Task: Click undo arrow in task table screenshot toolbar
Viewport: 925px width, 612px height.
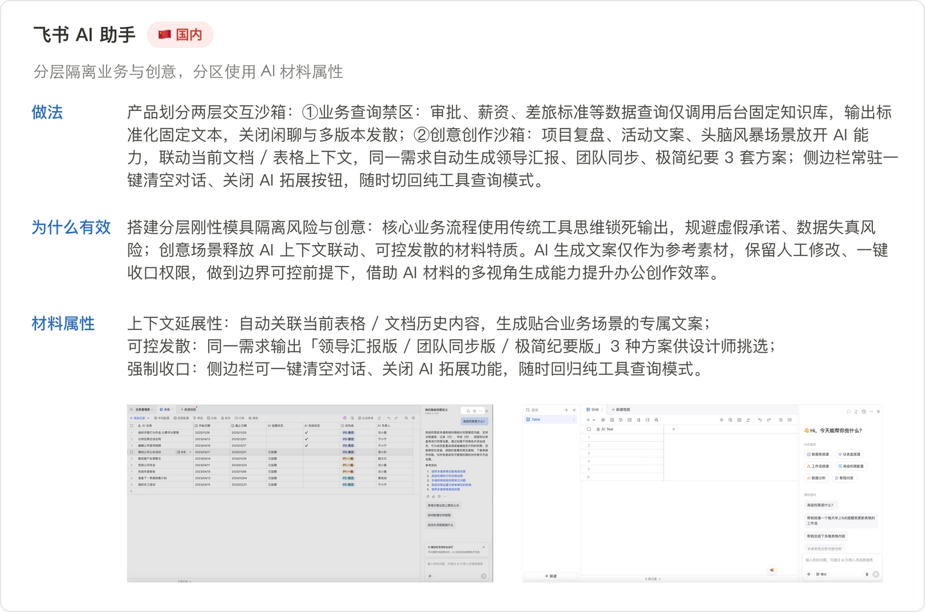Action: click(389, 418)
